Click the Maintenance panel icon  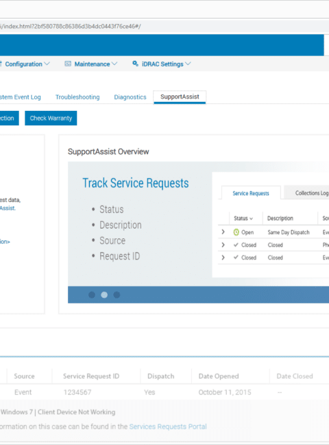point(68,64)
